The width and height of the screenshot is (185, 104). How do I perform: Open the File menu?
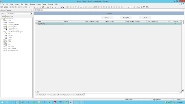pyautogui.click(x=3, y=4)
